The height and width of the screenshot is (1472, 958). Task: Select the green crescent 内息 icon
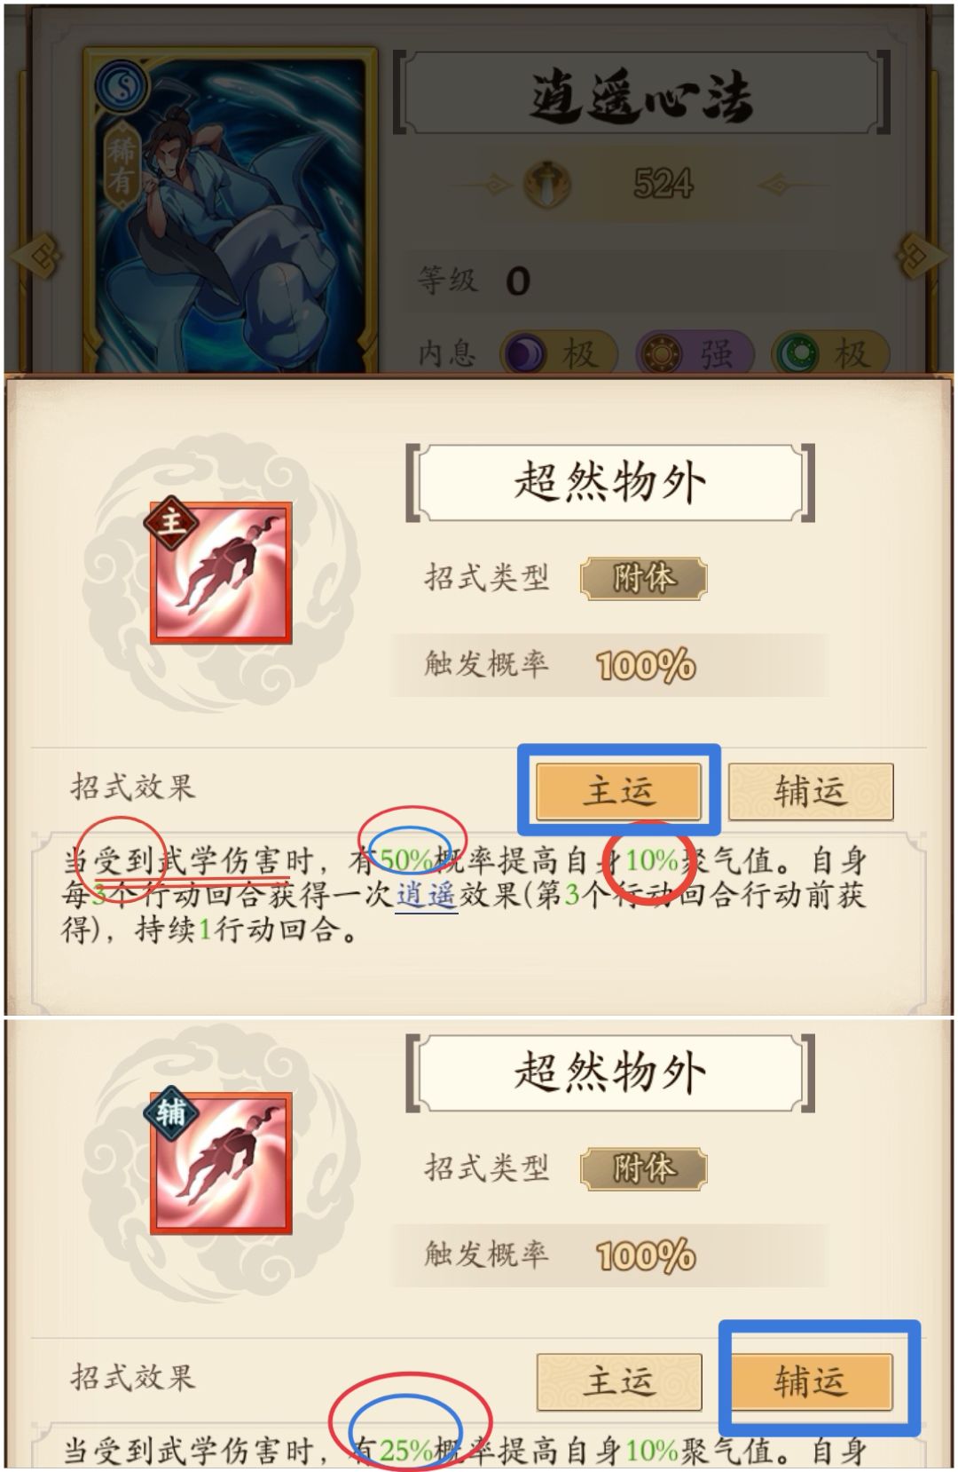[x=797, y=354]
